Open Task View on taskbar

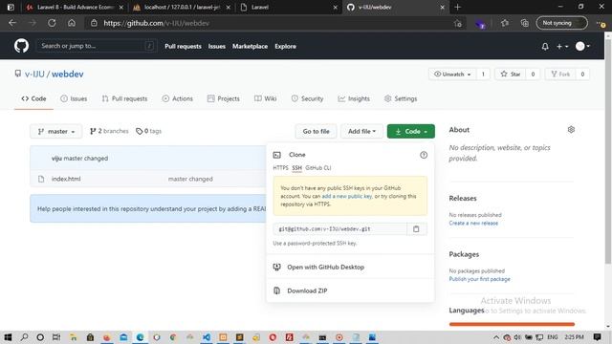click(x=56, y=337)
